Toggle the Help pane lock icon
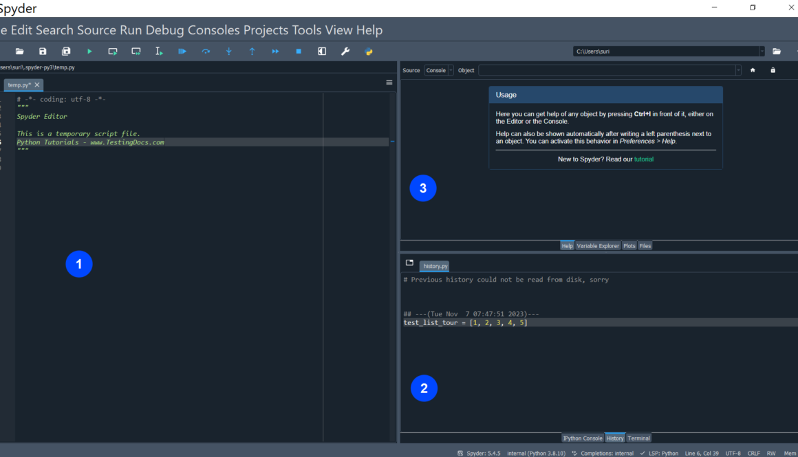 click(773, 70)
